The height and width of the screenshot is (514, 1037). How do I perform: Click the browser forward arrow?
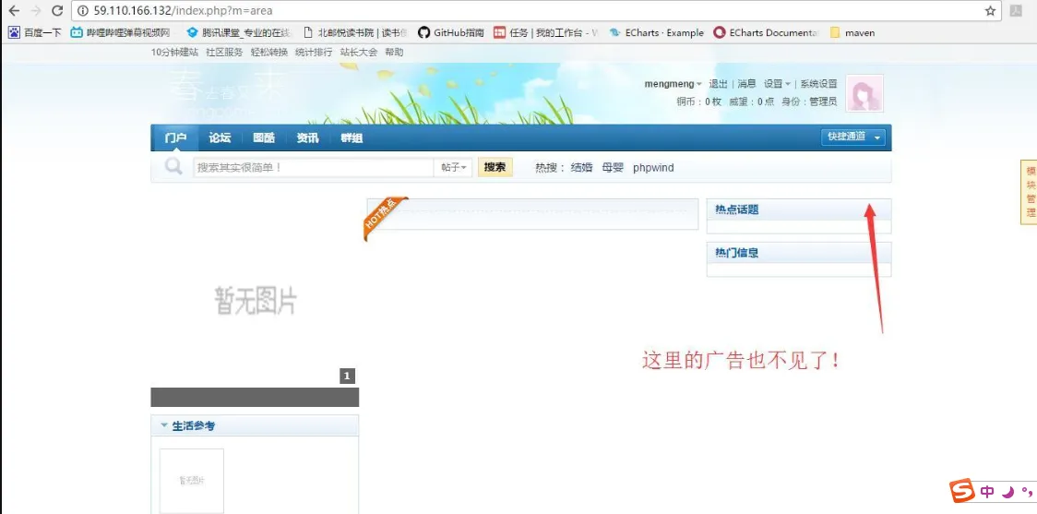(x=36, y=10)
